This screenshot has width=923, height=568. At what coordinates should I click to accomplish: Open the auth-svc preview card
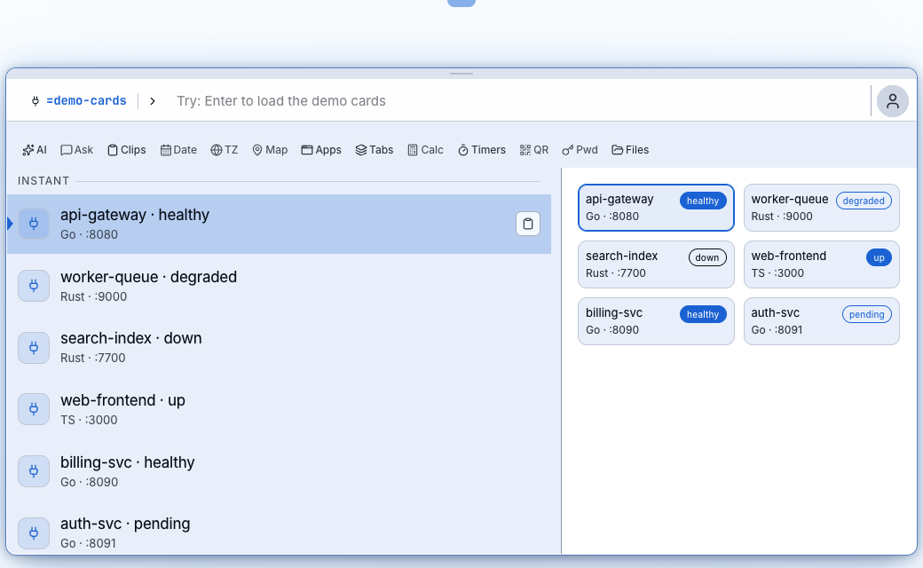[x=821, y=321]
